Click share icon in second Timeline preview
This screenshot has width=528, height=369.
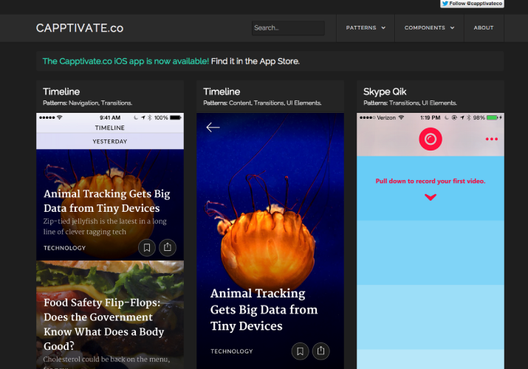(x=321, y=351)
